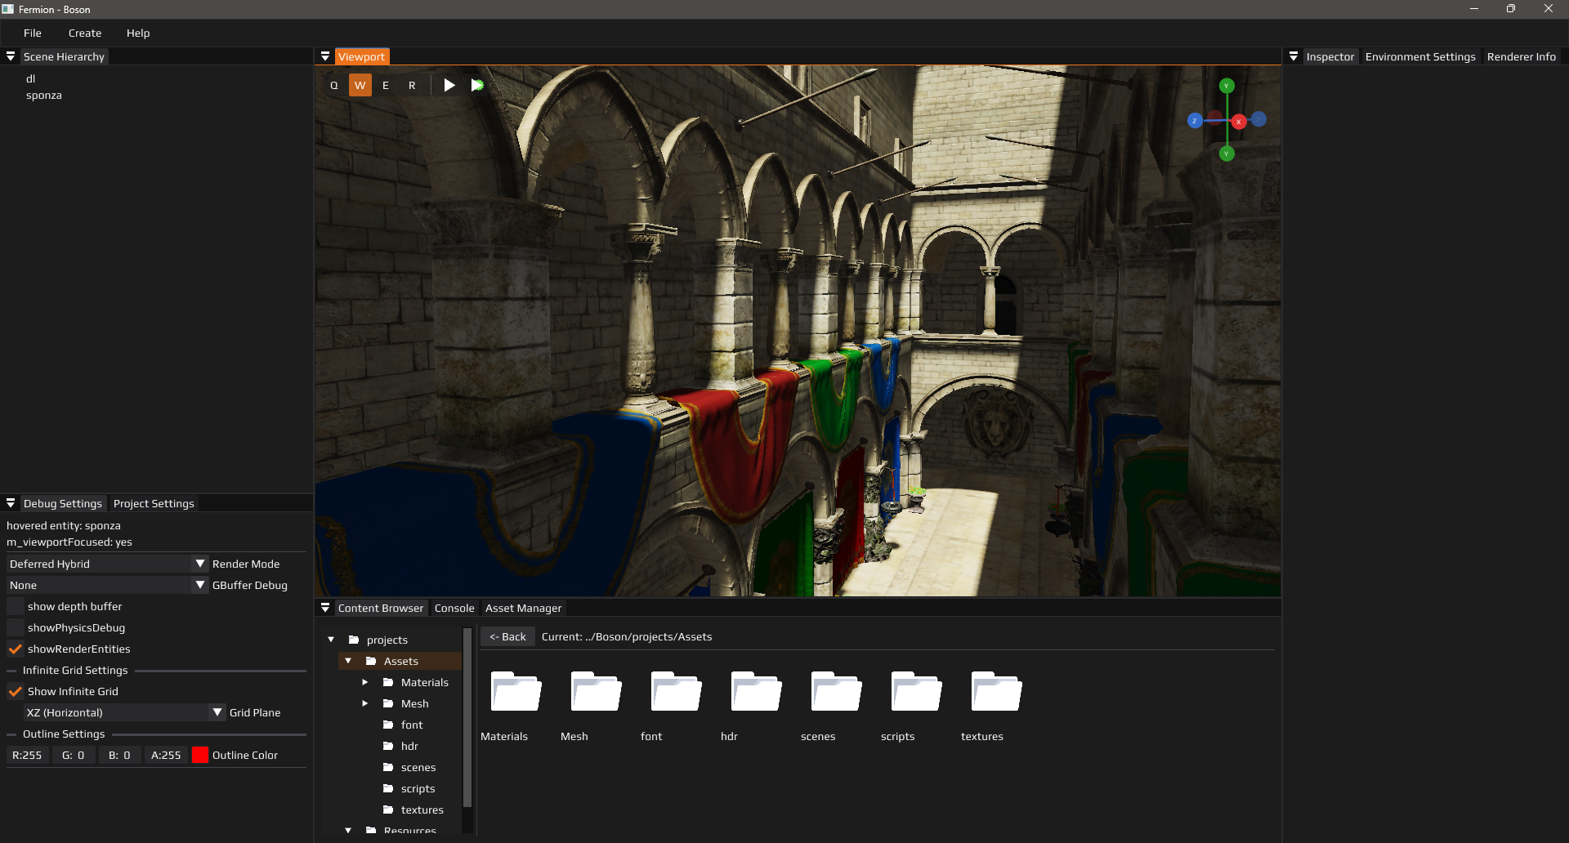The height and width of the screenshot is (843, 1569).
Task: Disable the Show Infinite Grid checkbox
Action: click(x=16, y=691)
